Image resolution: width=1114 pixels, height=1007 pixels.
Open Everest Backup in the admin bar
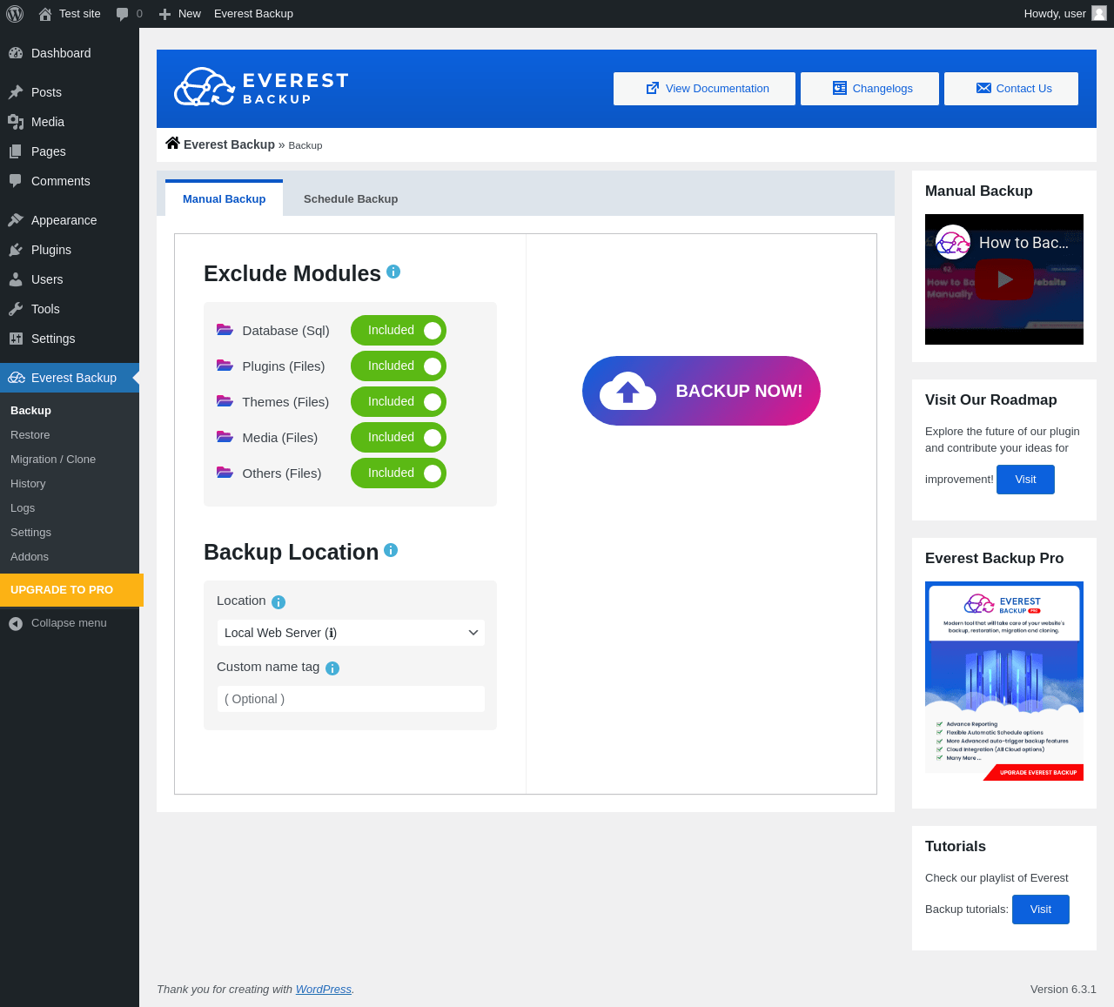(253, 14)
